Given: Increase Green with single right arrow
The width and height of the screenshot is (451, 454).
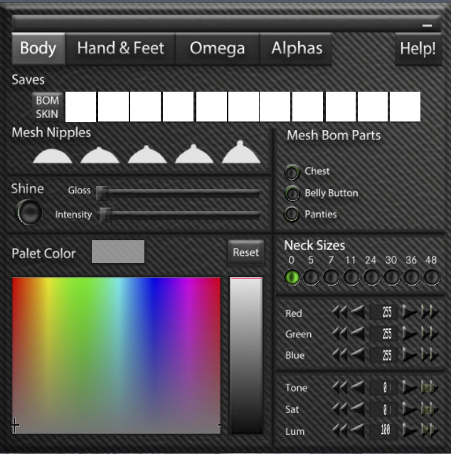Looking at the screenshot, I should tap(410, 334).
